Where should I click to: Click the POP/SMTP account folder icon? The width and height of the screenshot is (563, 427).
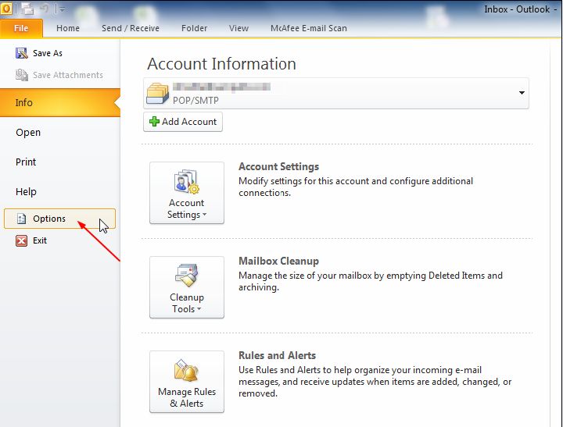point(158,93)
